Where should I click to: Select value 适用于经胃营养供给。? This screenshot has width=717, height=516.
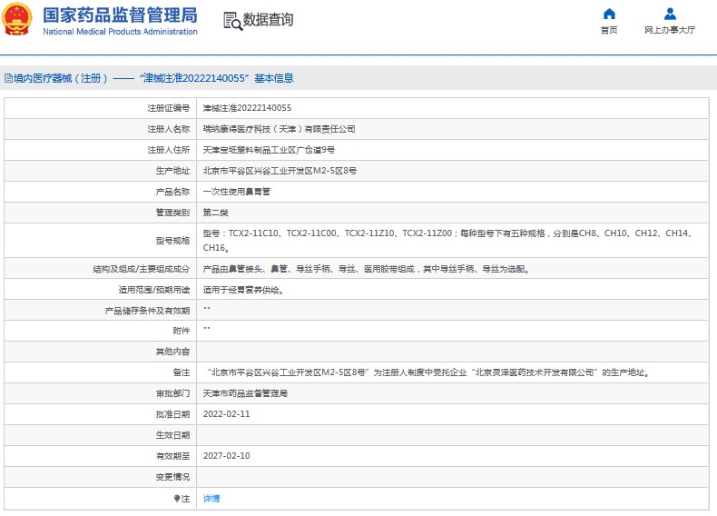243,290
